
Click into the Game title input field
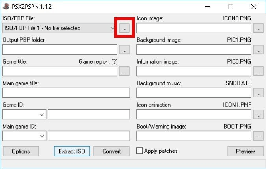pyautogui.click(x=60, y=71)
